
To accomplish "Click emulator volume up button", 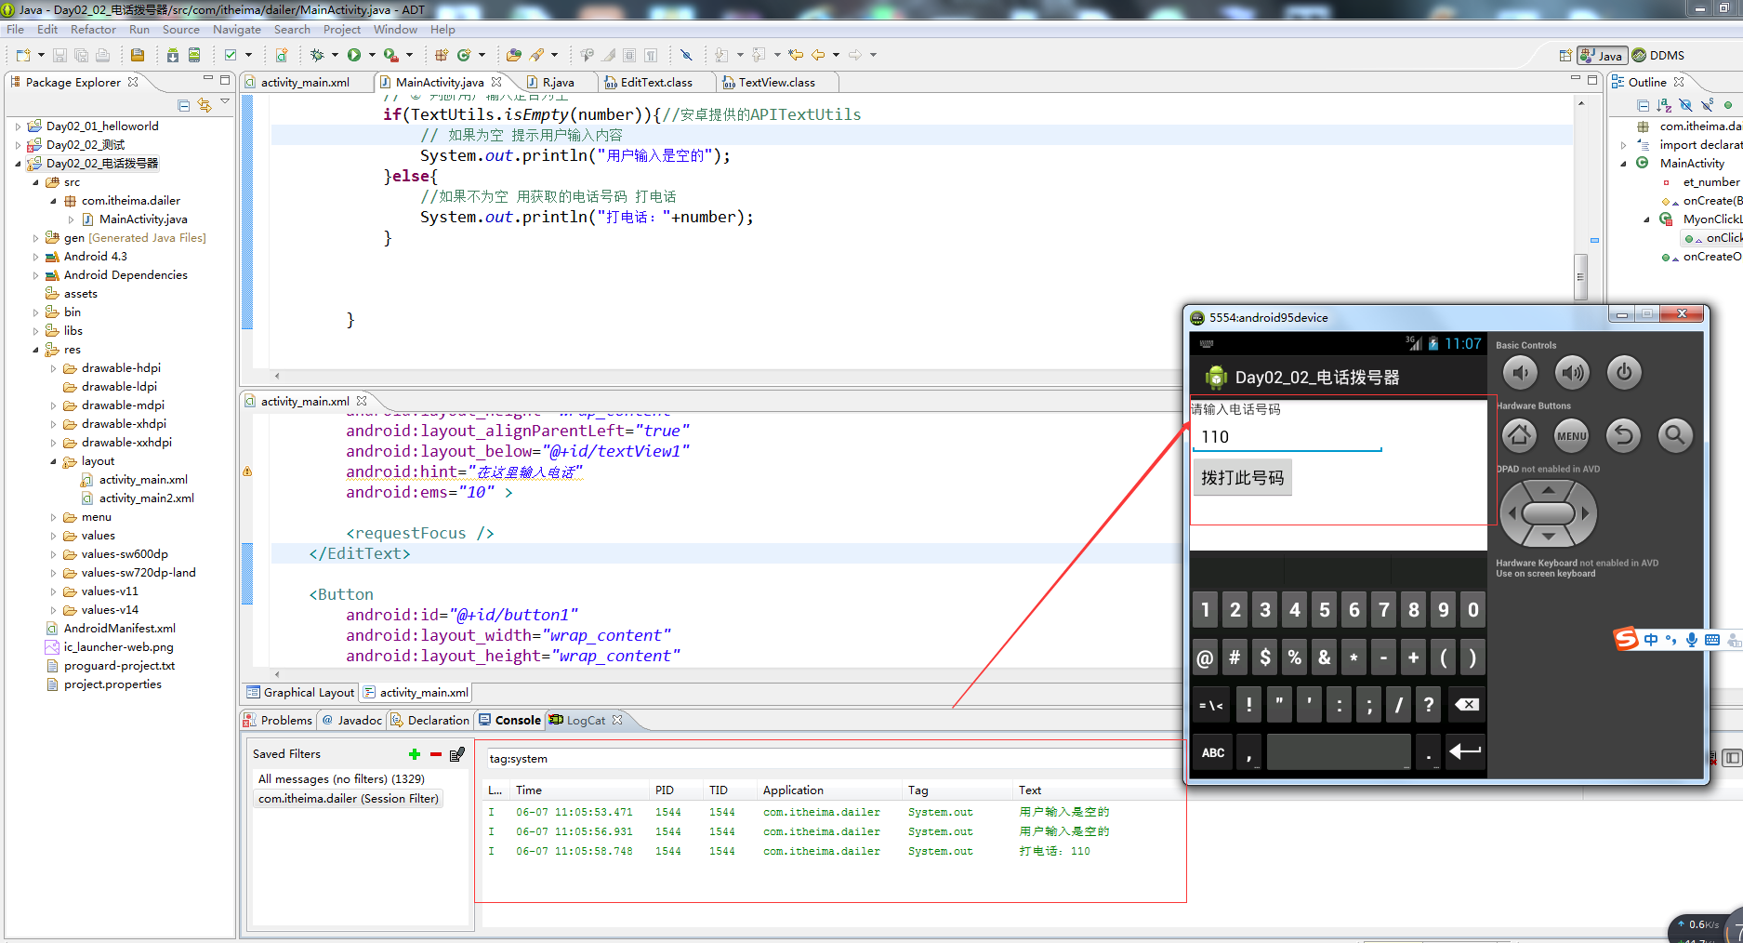I will 1572,373.
